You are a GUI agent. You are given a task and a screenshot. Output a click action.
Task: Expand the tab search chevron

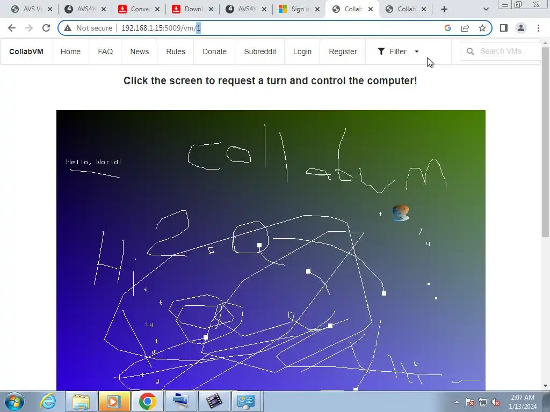point(486,9)
